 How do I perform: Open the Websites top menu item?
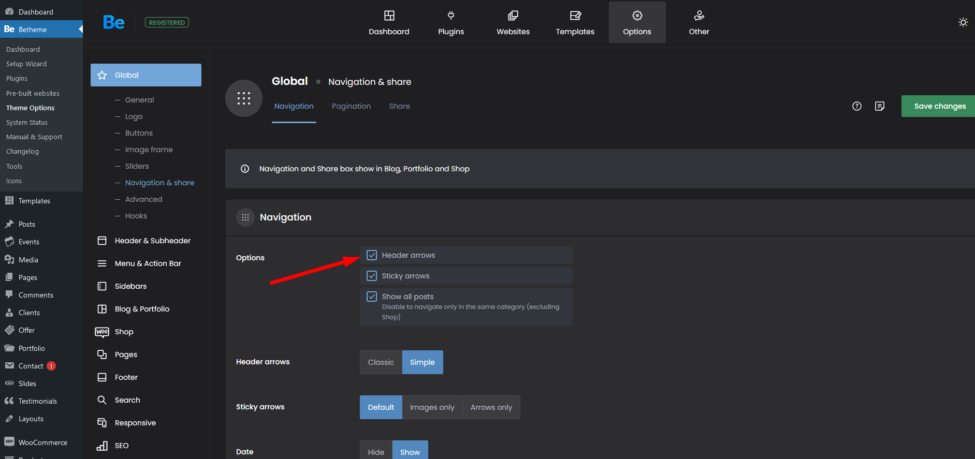[x=513, y=22]
